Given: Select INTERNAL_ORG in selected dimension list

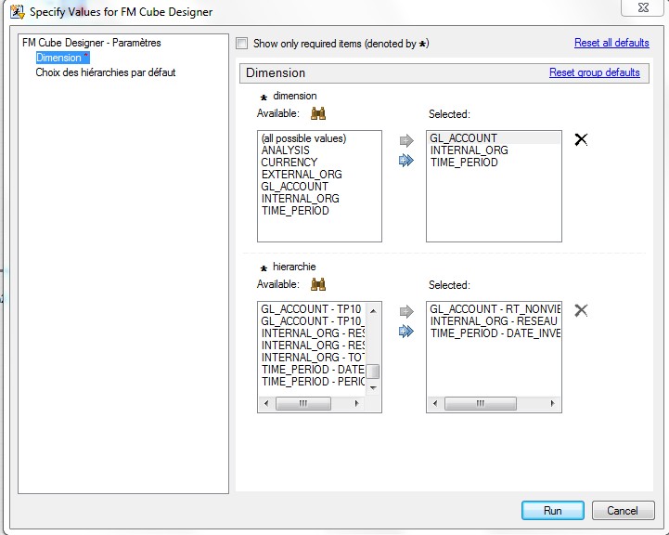Looking at the screenshot, I should coord(469,150).
